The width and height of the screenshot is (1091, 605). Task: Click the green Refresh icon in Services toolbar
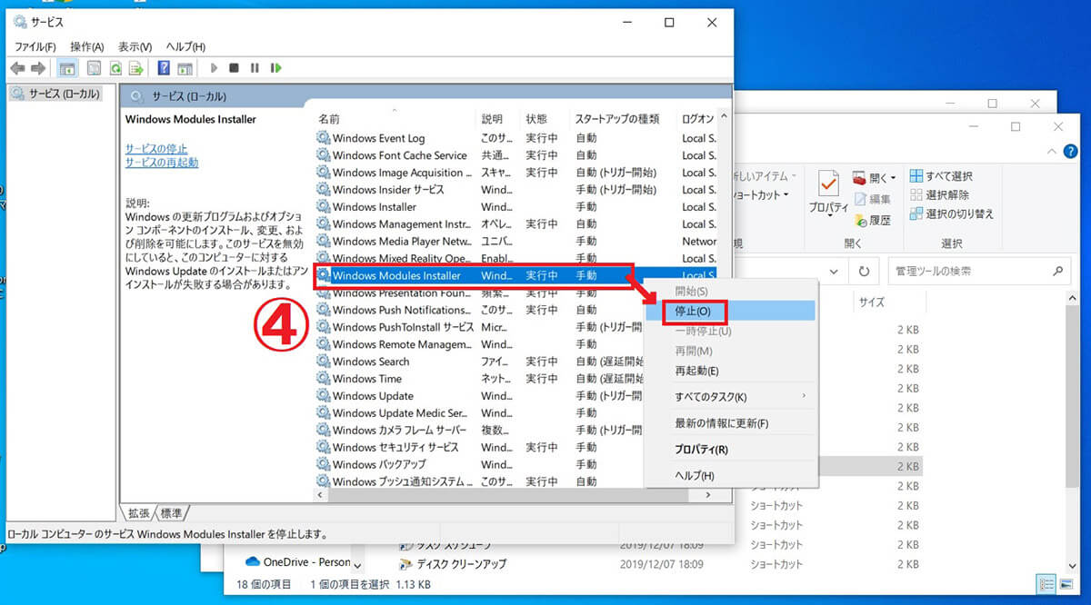tap(115, 68)
